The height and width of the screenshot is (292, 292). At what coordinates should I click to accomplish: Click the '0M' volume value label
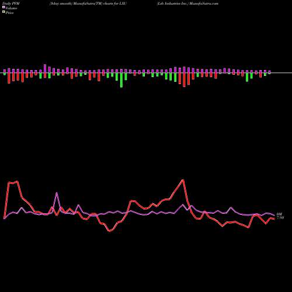tap(279, 214)
